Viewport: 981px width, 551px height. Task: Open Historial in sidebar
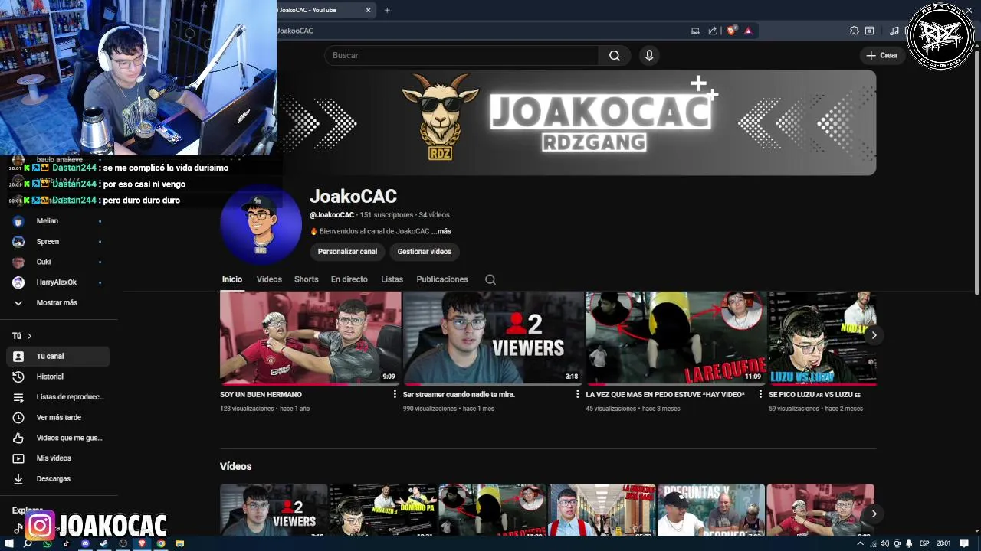tap(58, 377)
